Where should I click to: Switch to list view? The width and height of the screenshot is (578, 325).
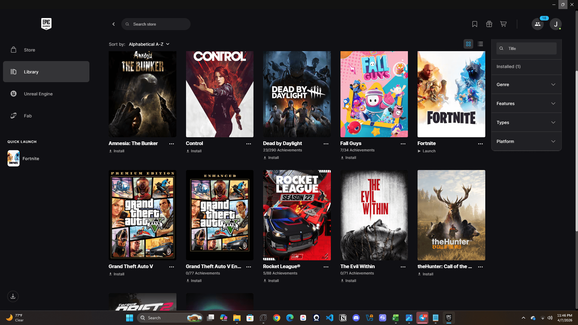480,44
